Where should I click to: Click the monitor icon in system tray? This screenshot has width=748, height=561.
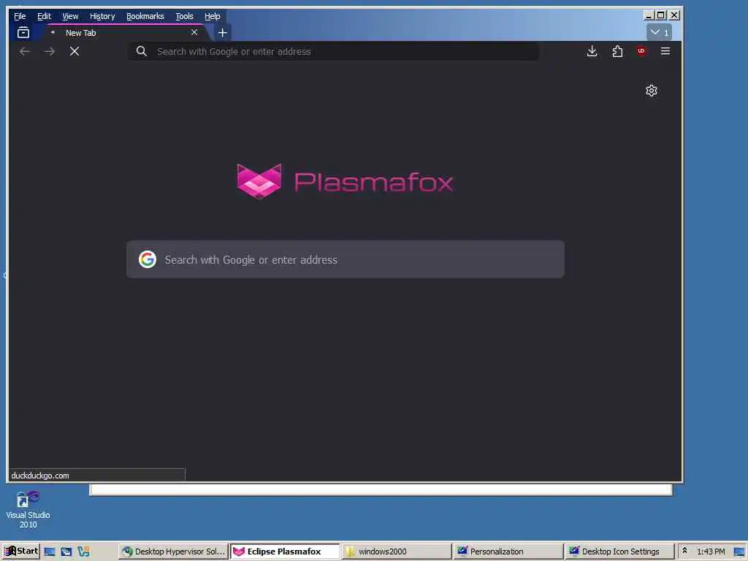click(739, 552)
